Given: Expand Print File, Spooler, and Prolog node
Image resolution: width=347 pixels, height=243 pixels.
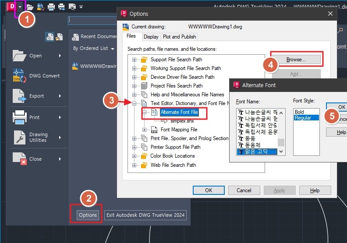Looking at the screenshot, I should [134, 139].
